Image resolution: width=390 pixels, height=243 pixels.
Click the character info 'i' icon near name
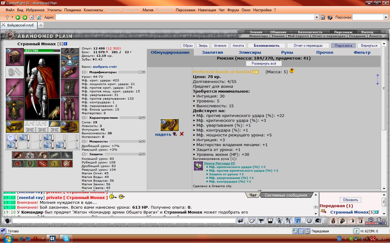(66, 44)
